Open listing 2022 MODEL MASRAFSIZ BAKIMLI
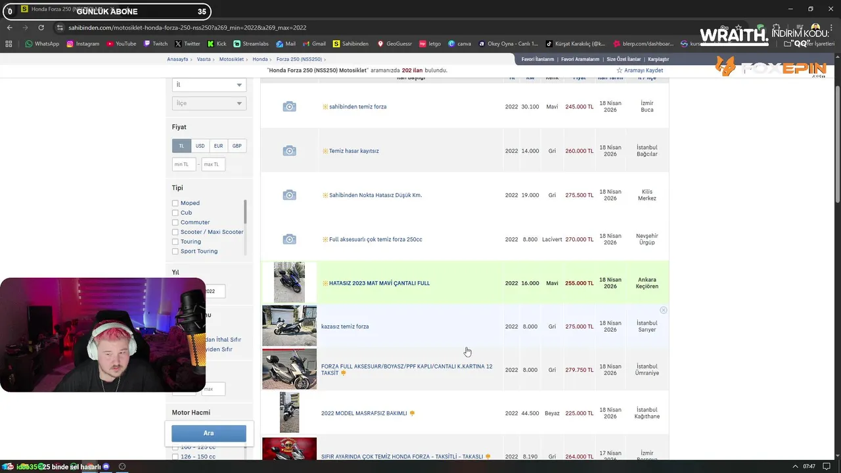Image resolution: width=841 pixels, height=473 pixels. pyautogui.click(x=364, y=413)
